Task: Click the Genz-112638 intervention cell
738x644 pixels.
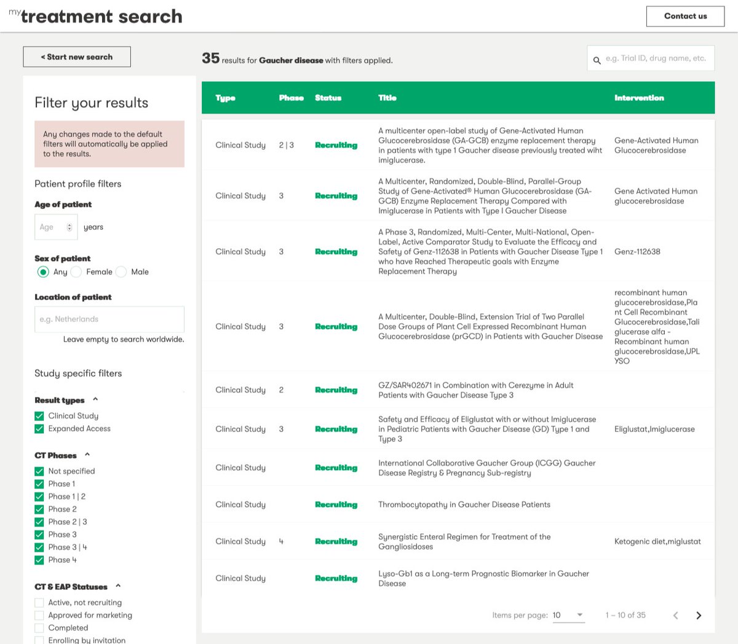Action: coord(637,252)
